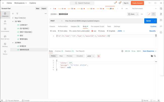Image resolution: width=164 pixels, height=102 pixels.
Task: Switch to the Pre-request Script tab
Action: (x=97, y=26)
